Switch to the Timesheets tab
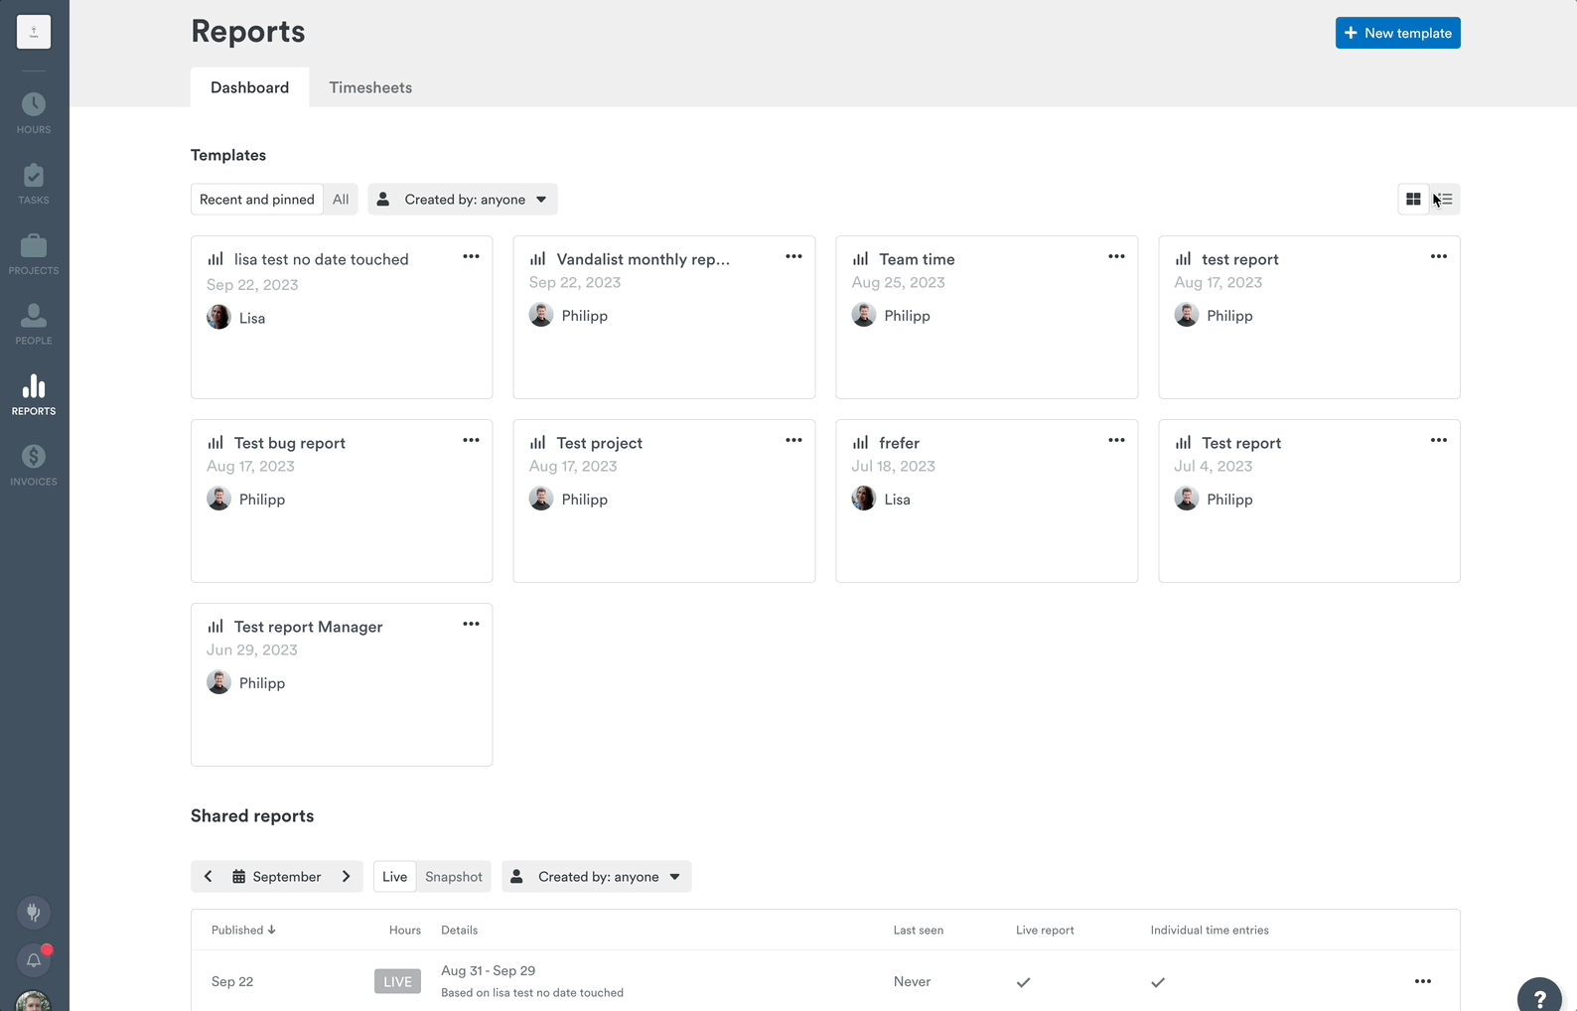This screenshot has height=1011, width=1577. pyautogui.click(x=370, y=87)
